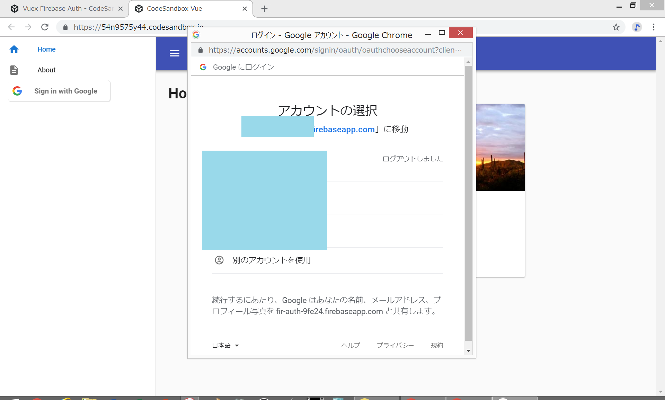Click the Chrome profile avatar icon
This screenshot has height=400, width=665.
click(x=637, y=27)
